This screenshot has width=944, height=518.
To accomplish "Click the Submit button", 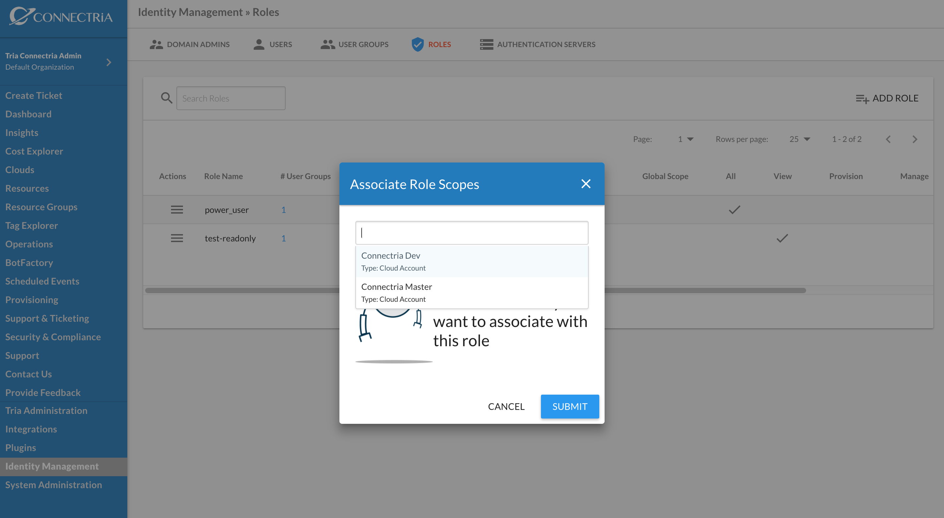I will (569, 406).
